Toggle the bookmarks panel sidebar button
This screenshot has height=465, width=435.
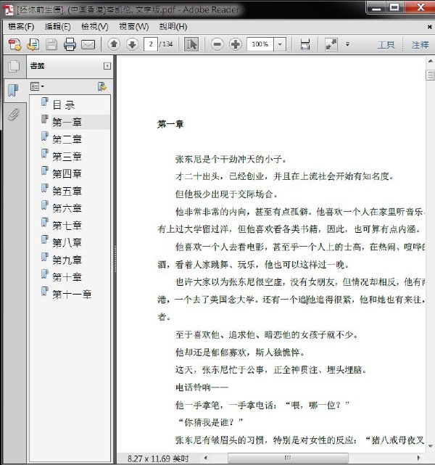13,90
